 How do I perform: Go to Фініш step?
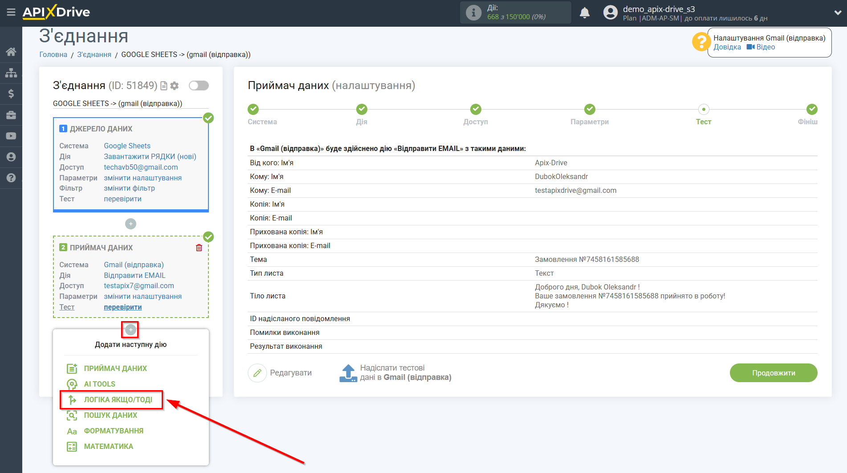click(x=812, y=109)
